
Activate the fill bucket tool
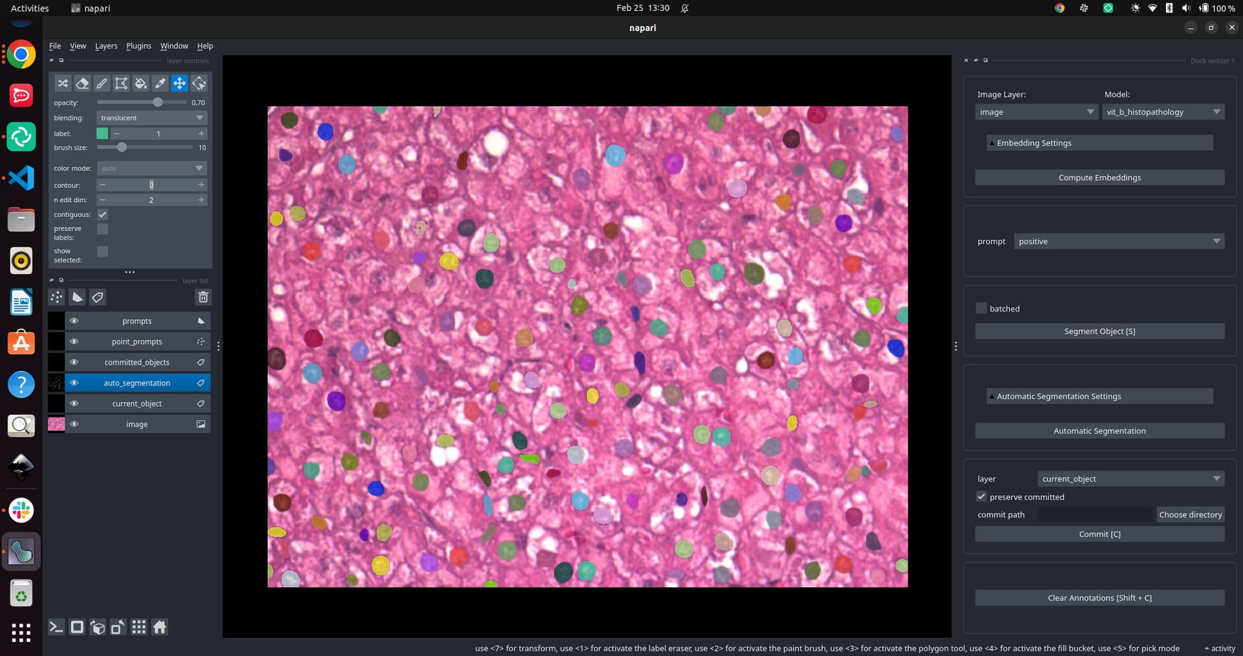tap(140, 83)
